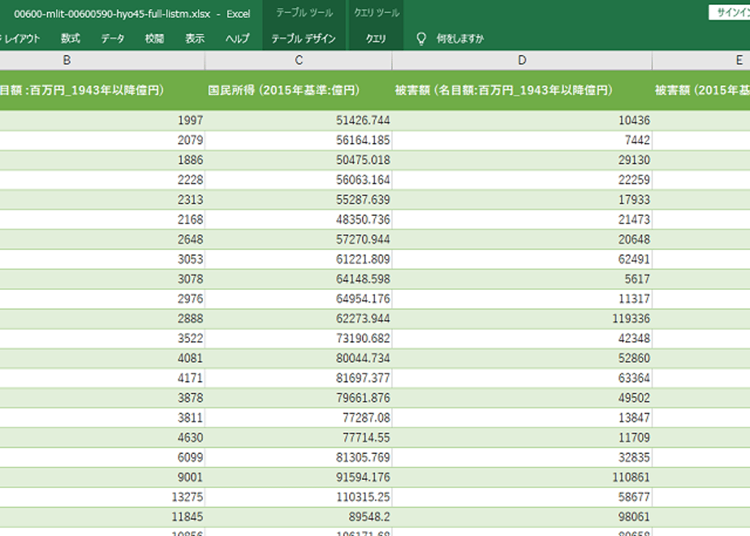Select cell with value 55287.639
Screen dimensions: 750x536
299,200
